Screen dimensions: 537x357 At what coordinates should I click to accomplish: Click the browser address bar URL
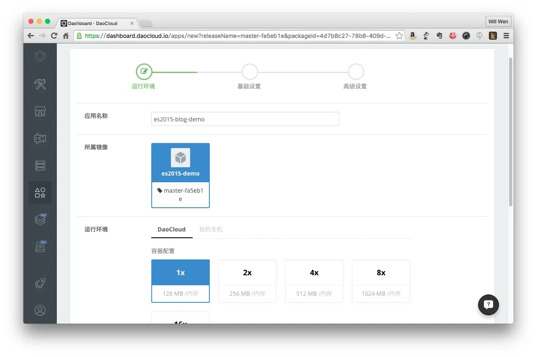(x=237, y=36)
